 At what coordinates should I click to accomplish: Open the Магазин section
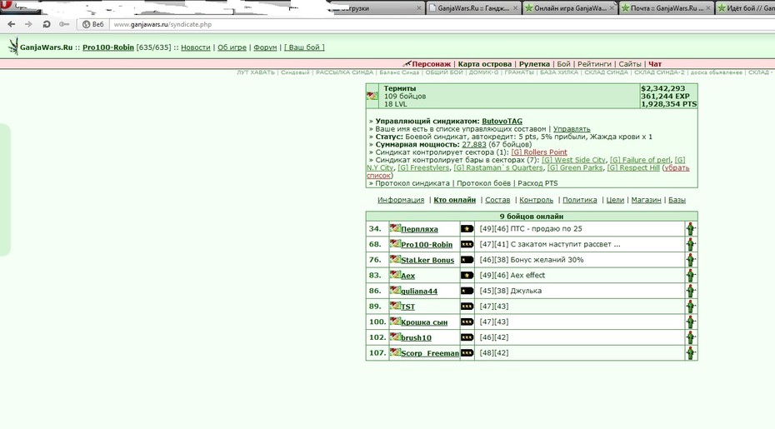(646, 200)
